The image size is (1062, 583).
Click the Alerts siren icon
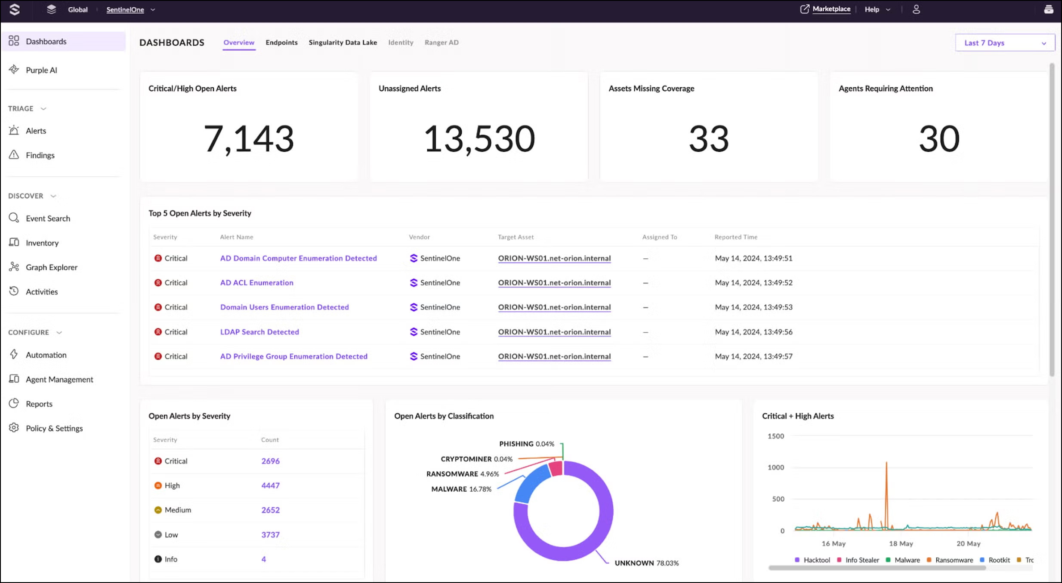coord(14,130)
